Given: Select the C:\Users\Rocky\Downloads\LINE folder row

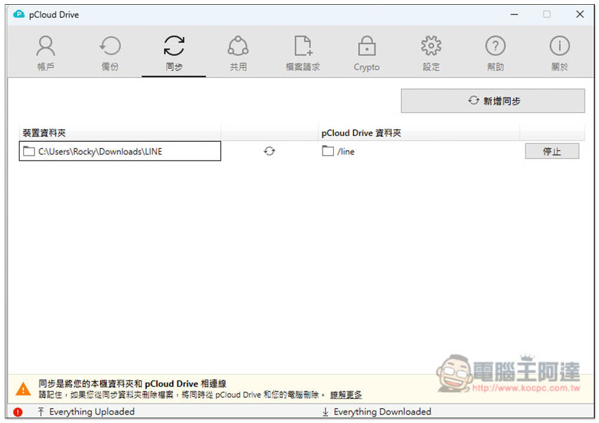Looking at the screenshot, I should 120,151.
